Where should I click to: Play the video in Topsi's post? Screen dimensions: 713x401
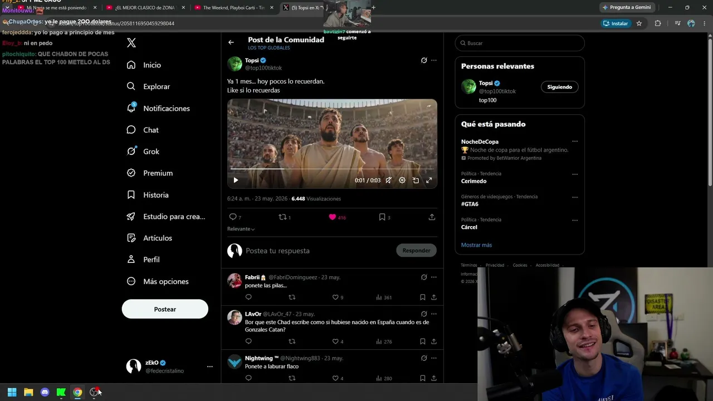click(x=236, y=180)
